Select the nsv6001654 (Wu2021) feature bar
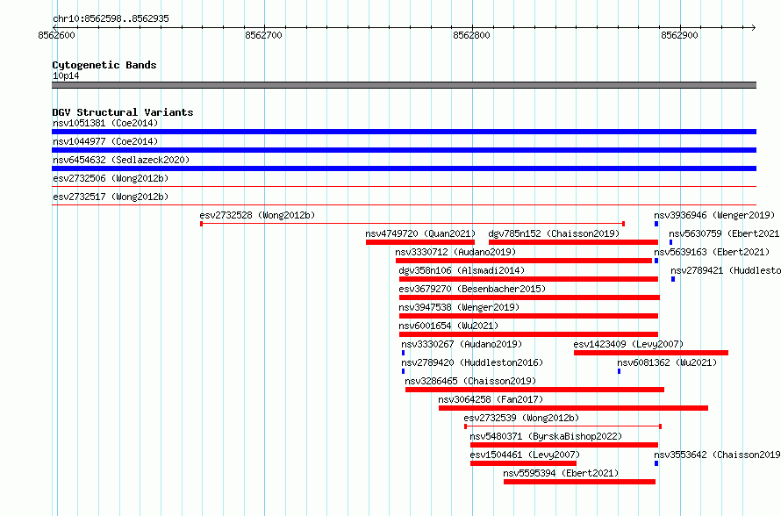 [x=528, y=334]
